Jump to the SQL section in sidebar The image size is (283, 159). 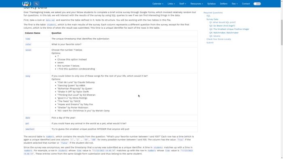tap(209, 16)
